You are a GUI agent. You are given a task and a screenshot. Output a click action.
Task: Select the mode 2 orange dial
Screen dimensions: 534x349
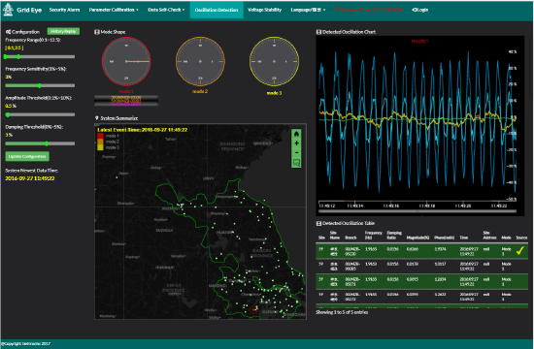coord(200,62)
